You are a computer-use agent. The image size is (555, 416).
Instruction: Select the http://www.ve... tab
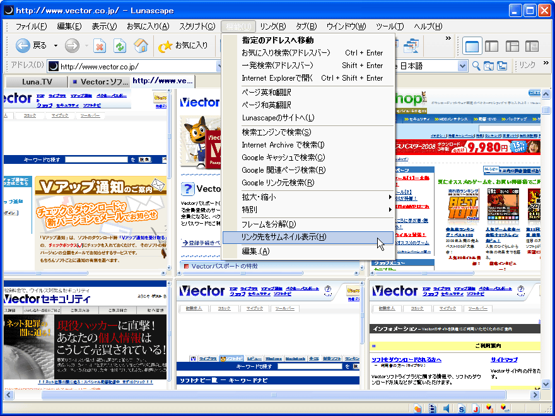click(x=163, y=81)
